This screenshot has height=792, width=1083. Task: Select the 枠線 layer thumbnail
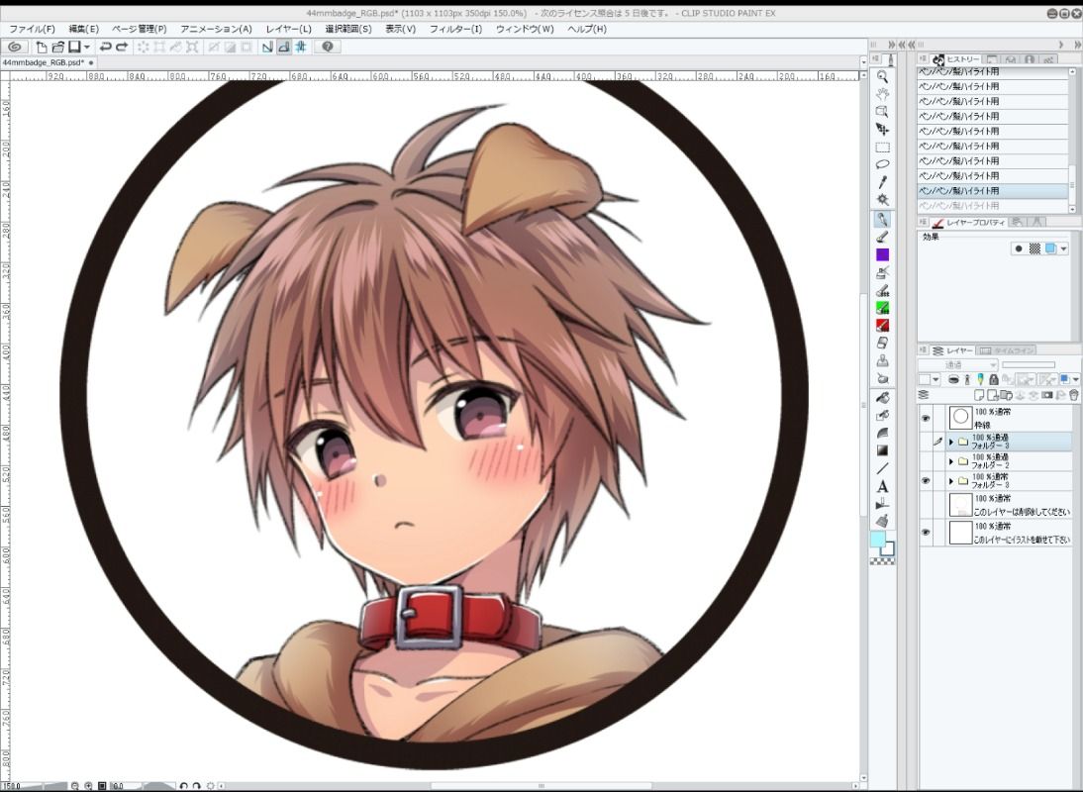960,418
